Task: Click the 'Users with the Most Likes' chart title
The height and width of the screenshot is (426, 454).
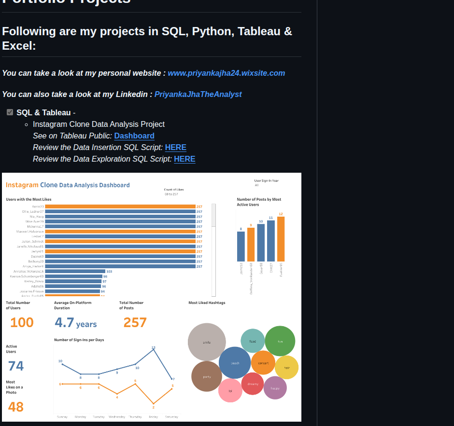Action: [x=28, y=200]
